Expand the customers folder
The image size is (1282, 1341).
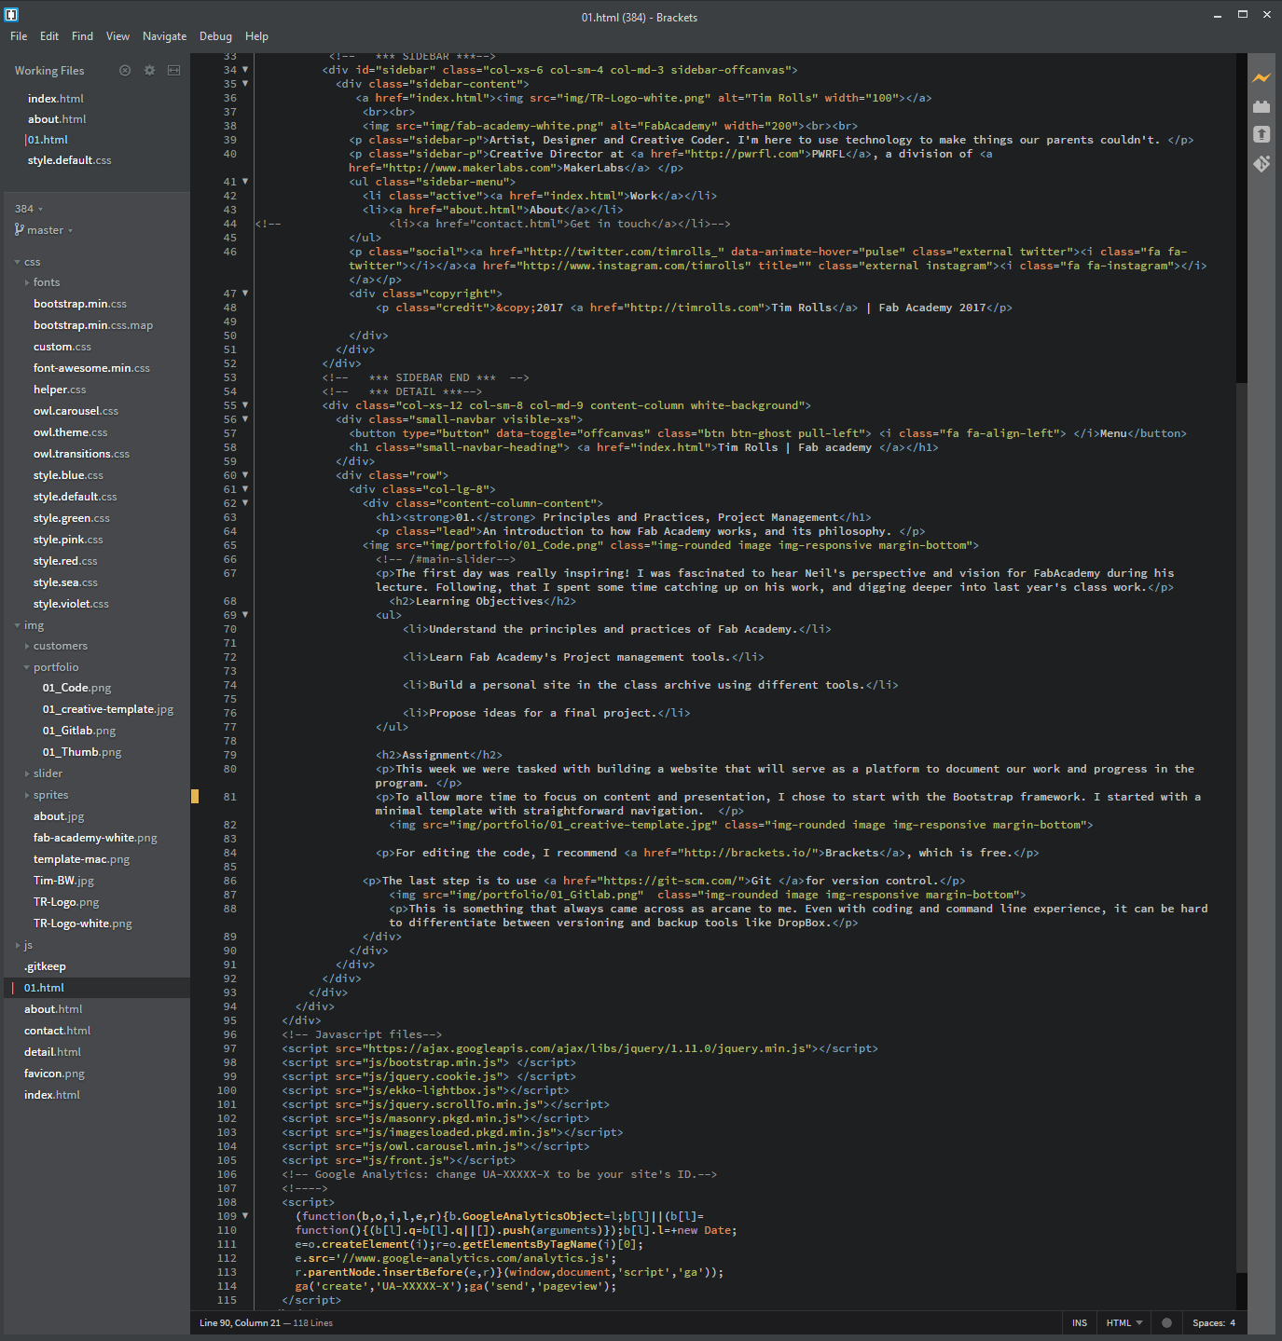pyautogui.click(x=26, y=646)
